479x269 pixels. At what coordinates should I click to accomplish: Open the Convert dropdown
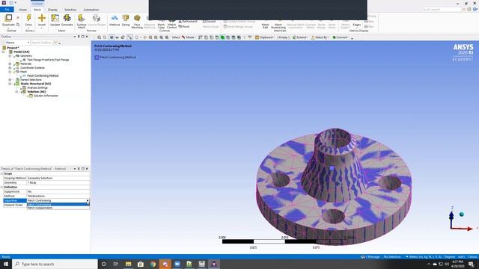tap(341, 37)
